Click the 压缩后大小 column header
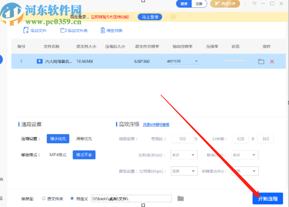This screenshot has height=207, width=289. point(115,46)
